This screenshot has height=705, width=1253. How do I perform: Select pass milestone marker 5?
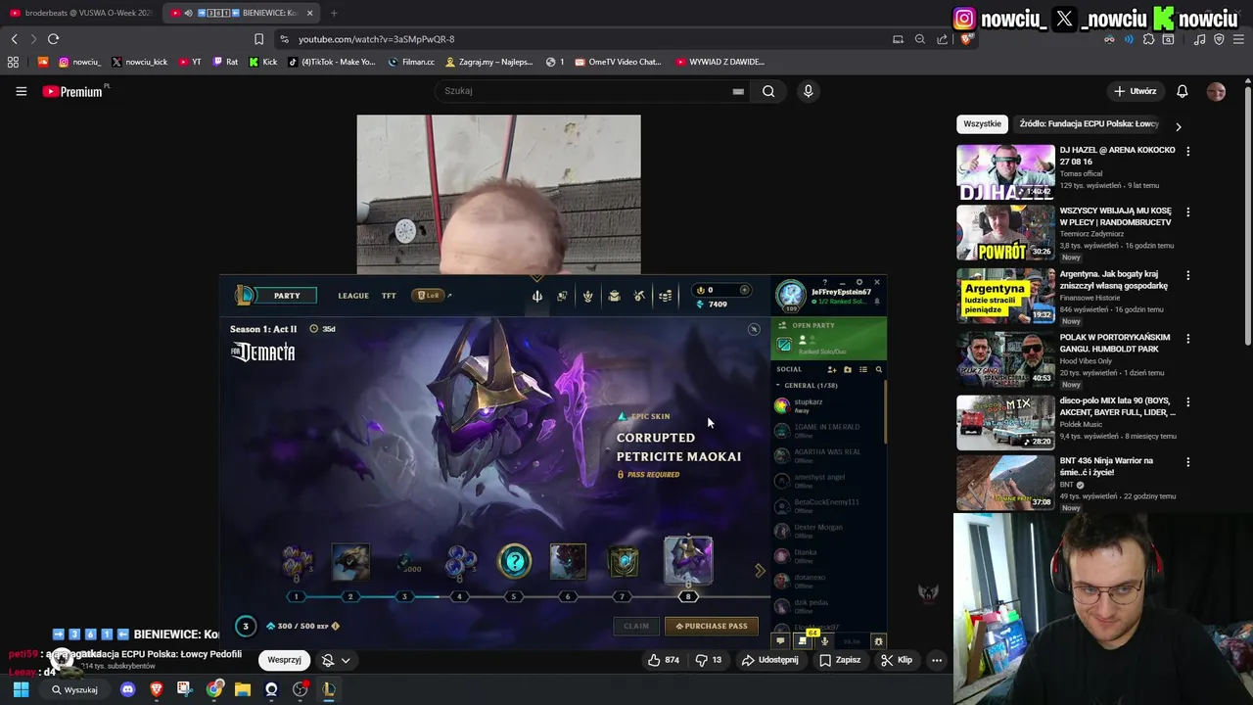pos(513,596)
